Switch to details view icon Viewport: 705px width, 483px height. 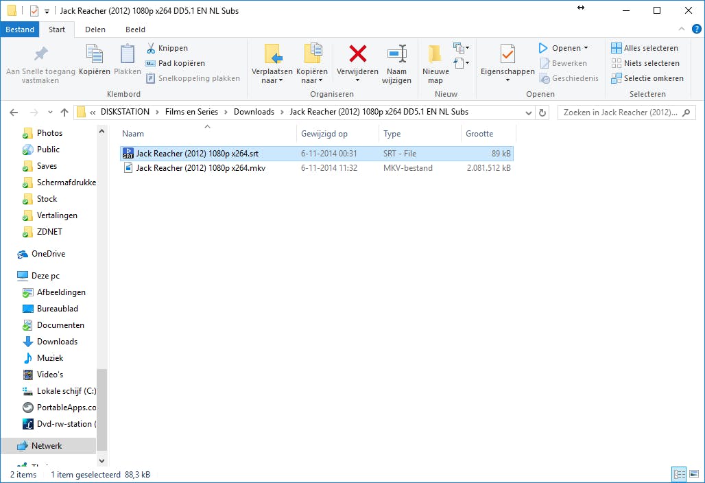click(x=679, y=474)
